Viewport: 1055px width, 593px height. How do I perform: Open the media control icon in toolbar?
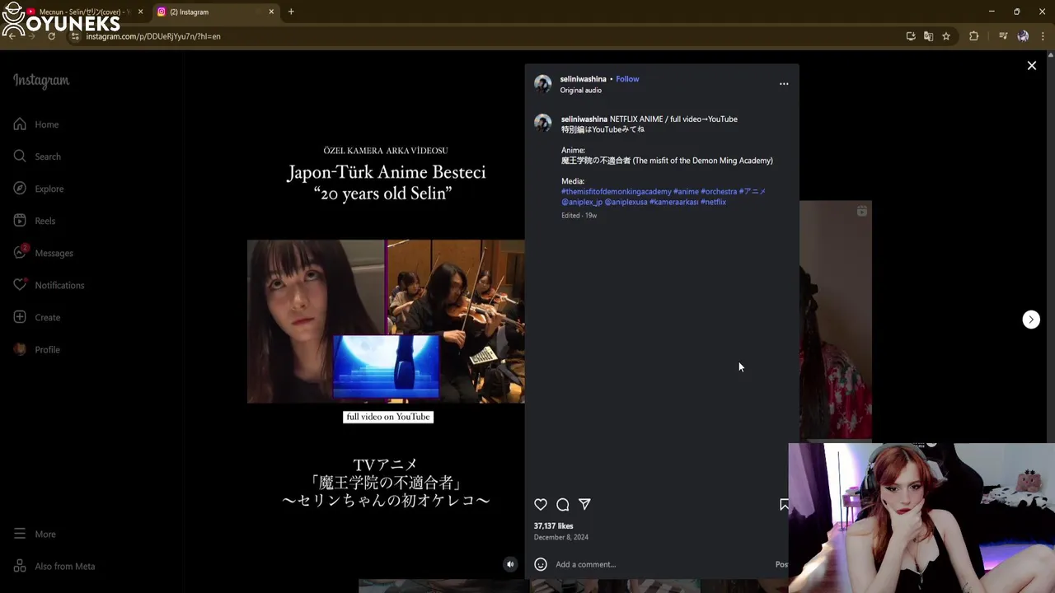tap(1003, 36)
